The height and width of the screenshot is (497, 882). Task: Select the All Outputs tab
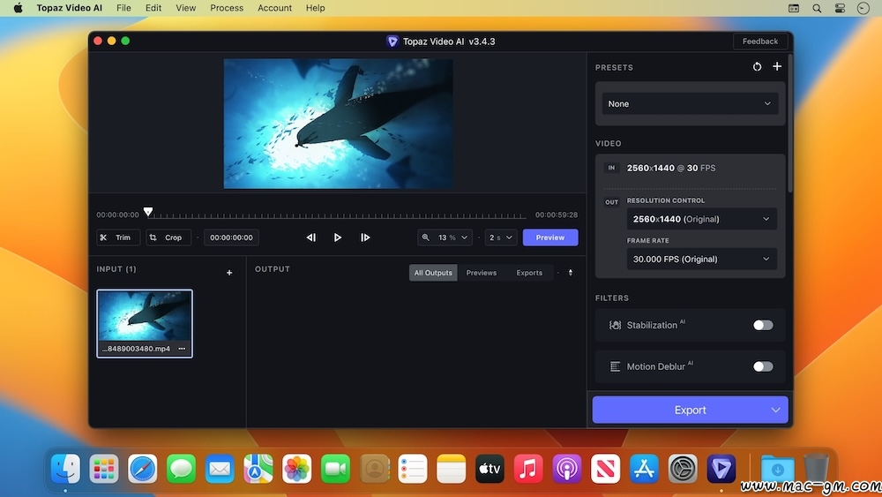pyautogui.click(x=433, y=273)
